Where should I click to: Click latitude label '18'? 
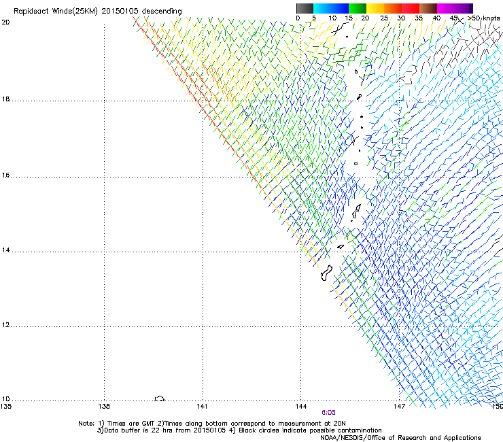click(x=5, y=99)
